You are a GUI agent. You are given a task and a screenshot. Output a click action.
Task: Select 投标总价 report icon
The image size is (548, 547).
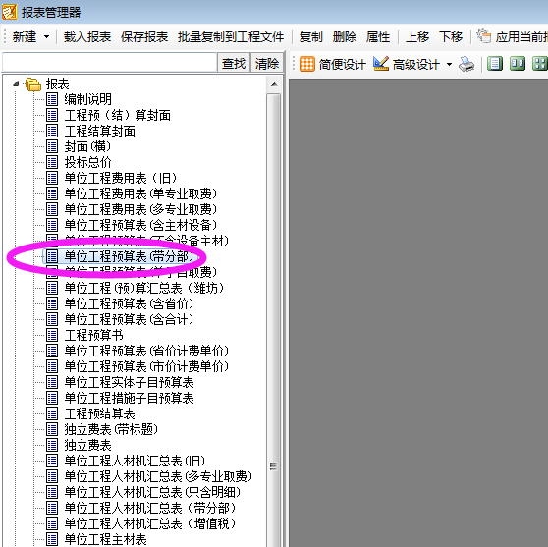52,162
